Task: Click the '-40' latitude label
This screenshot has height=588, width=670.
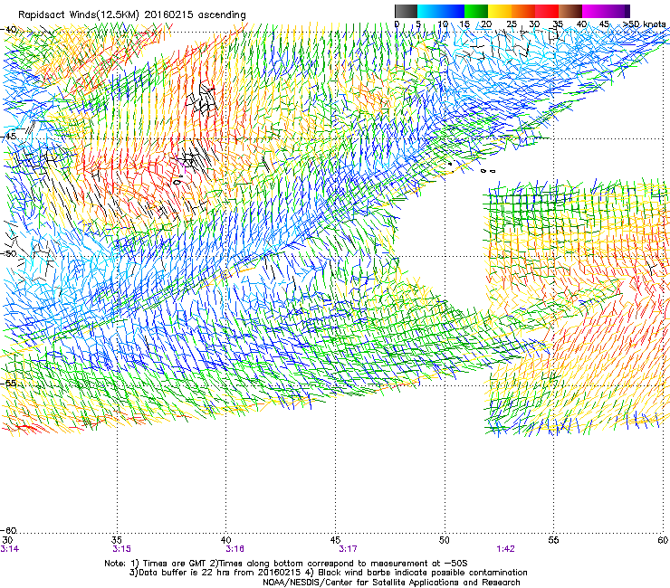Action: click(x=9, y=29)
